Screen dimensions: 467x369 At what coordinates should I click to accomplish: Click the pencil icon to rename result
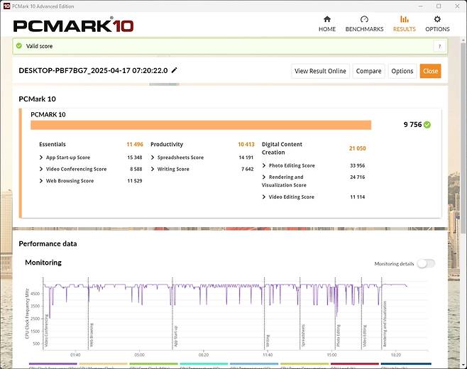(x=175, y=70)
